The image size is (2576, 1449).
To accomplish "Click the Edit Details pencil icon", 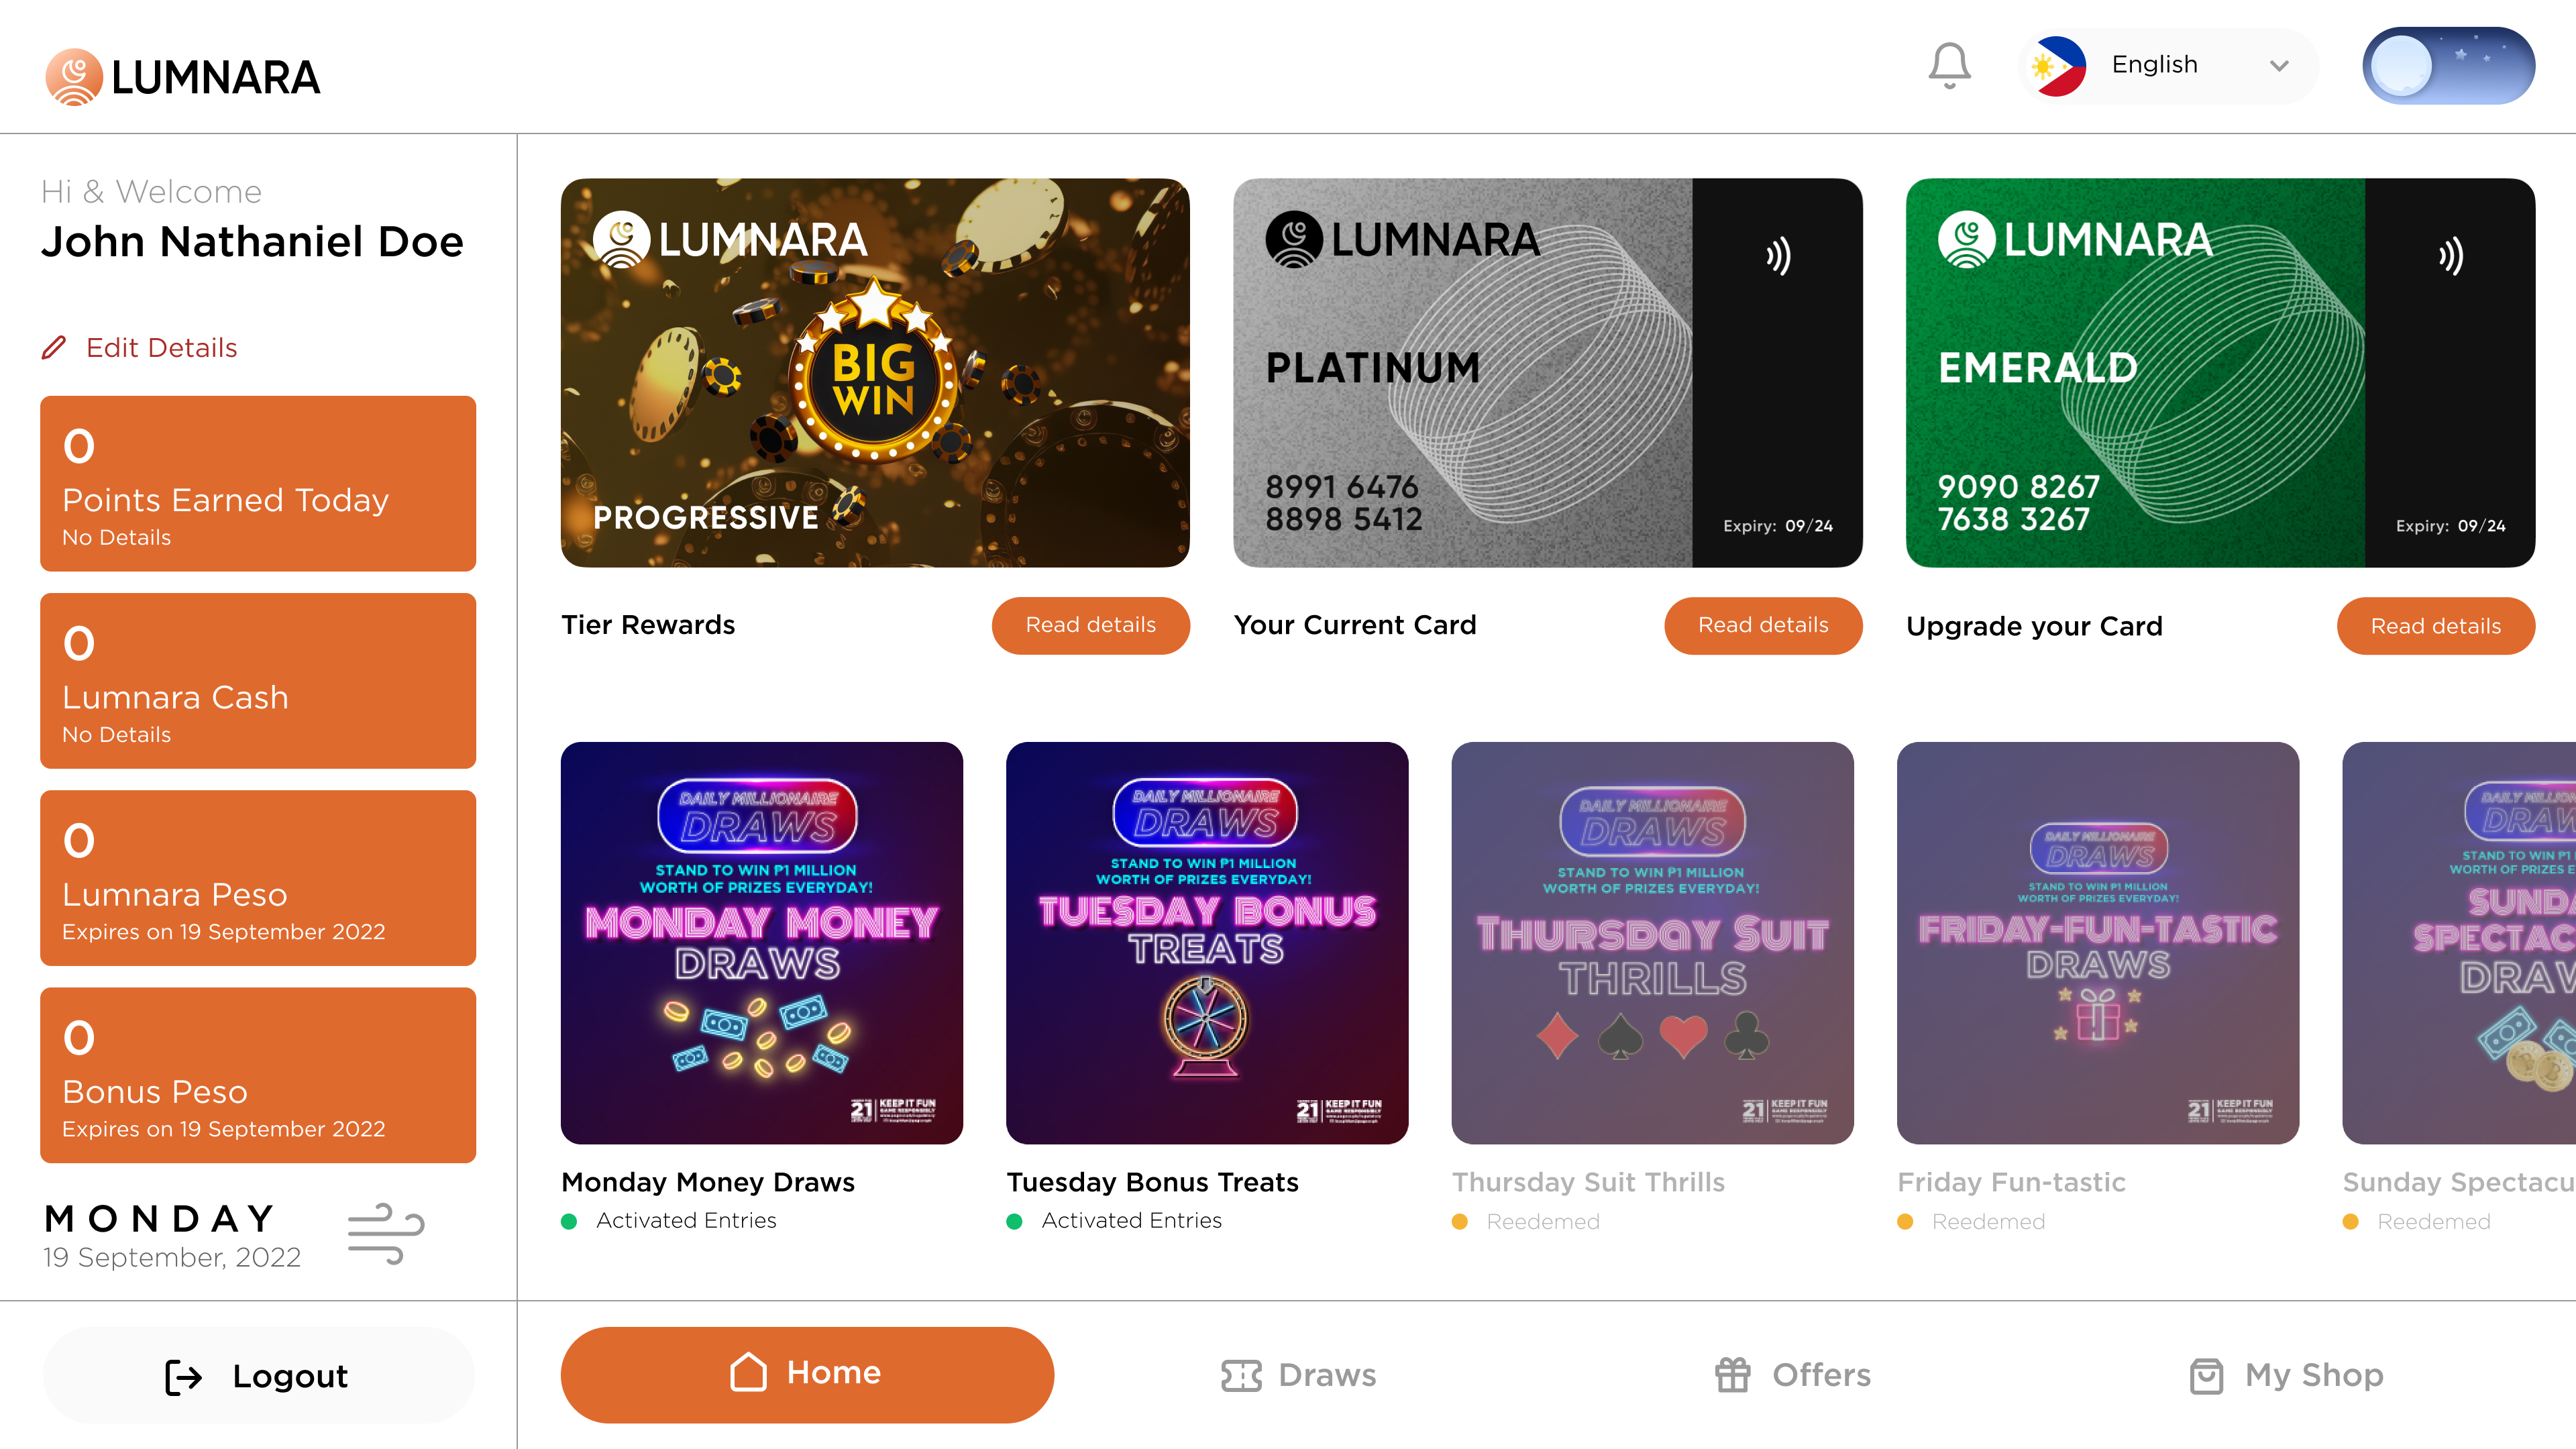I will tap(54, 348).
